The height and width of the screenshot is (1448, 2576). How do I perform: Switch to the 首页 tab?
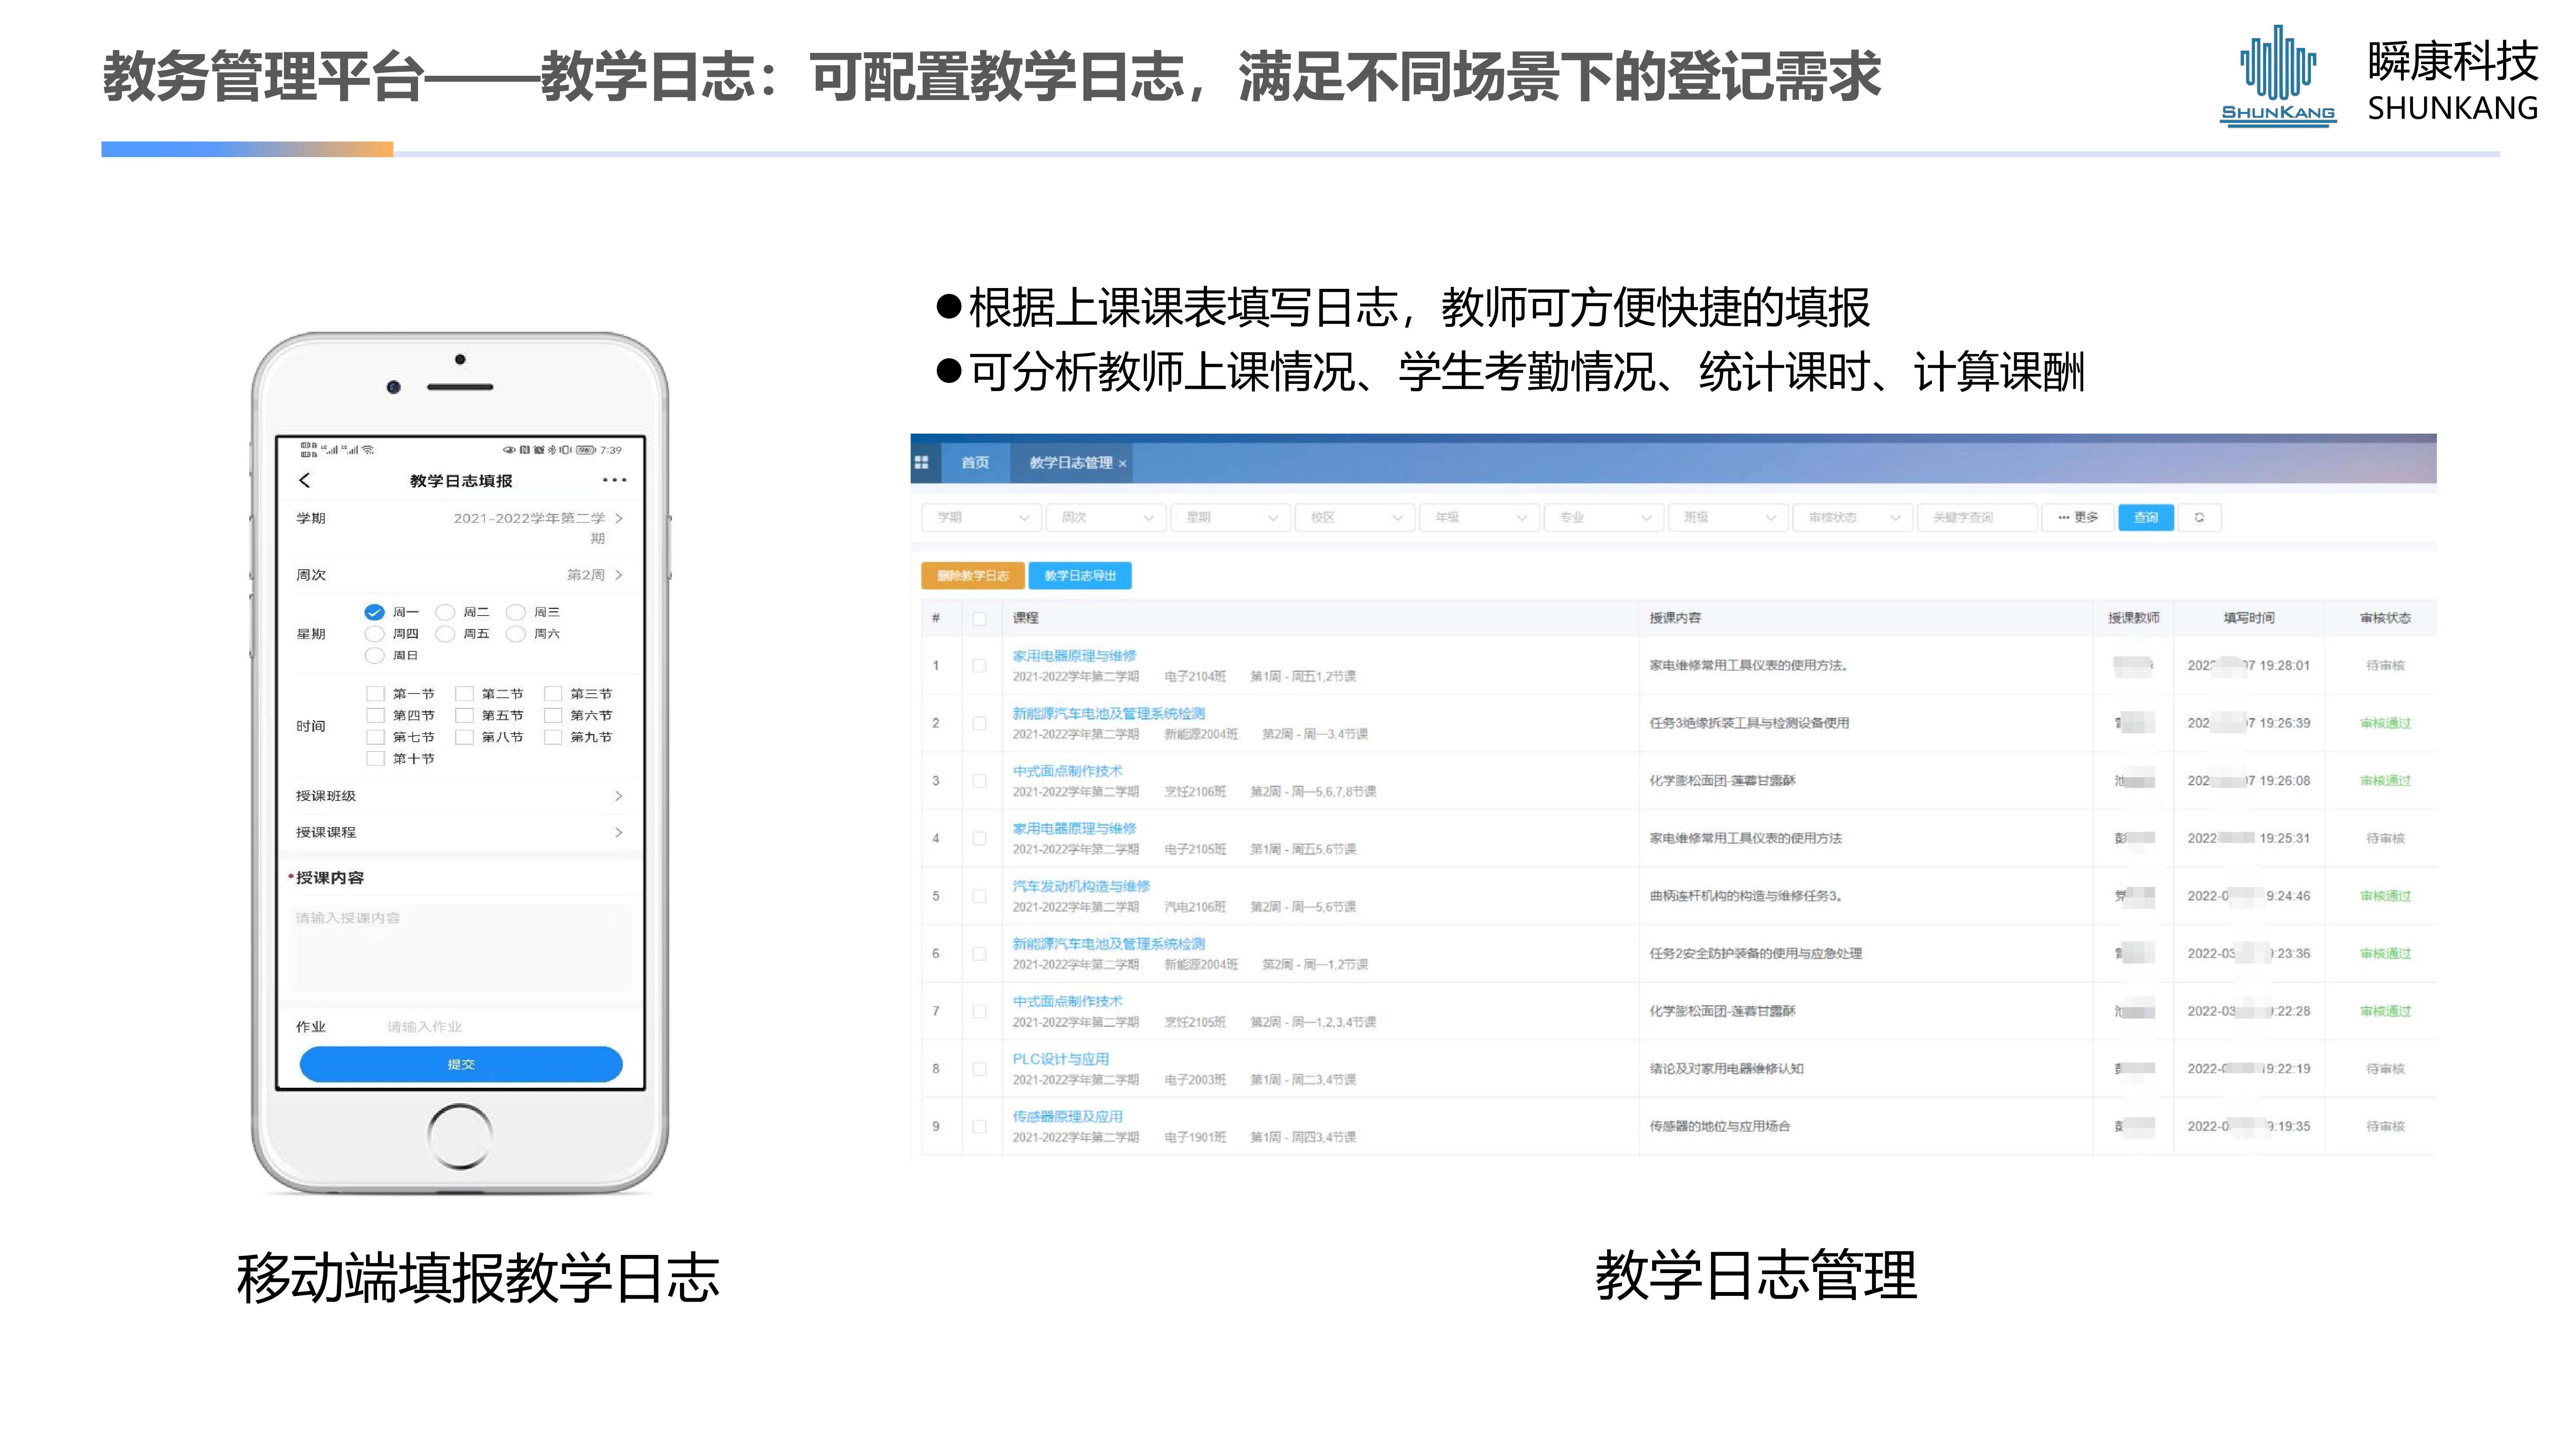[x=975, y=463]
